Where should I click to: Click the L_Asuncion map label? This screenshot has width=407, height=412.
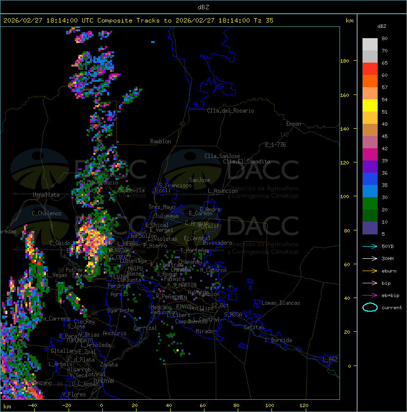pos(223,191)
